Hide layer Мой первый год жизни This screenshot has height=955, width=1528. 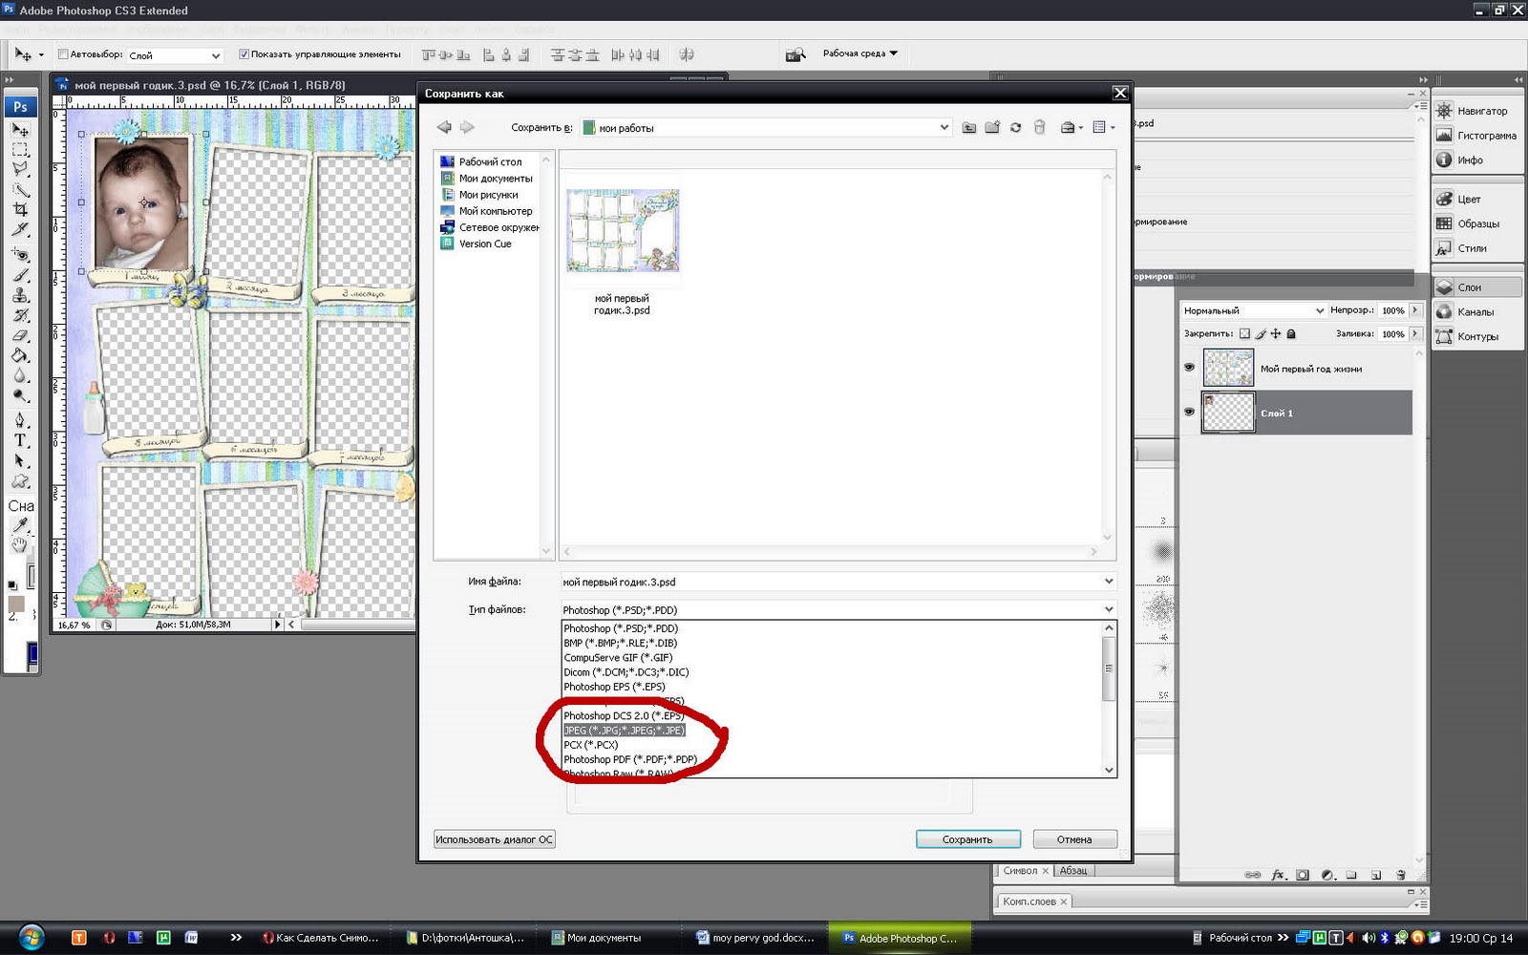tap(1189, 368)
